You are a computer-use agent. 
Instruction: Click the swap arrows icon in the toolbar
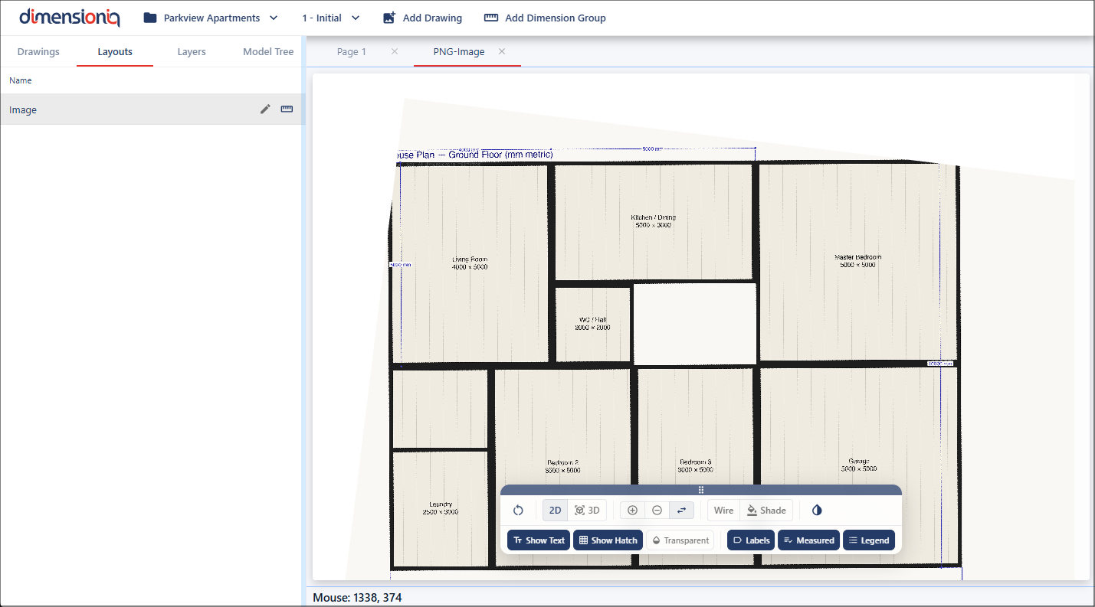click(681, 511)
